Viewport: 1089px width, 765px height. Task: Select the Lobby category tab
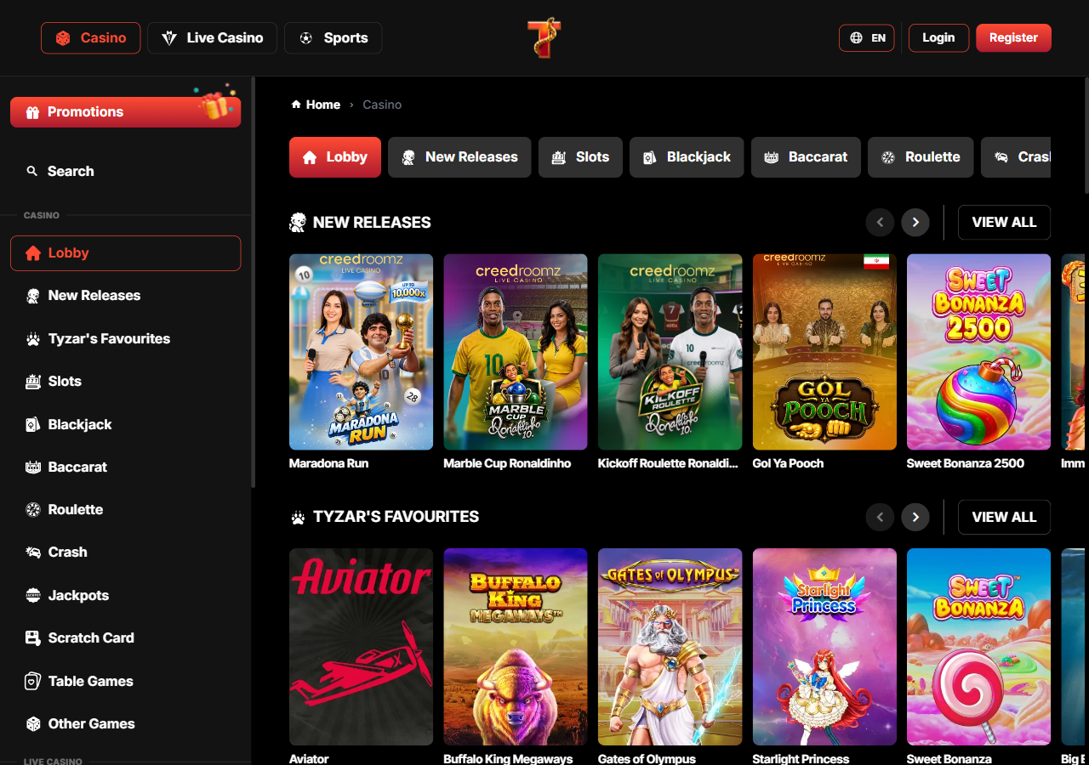[335, 157]
